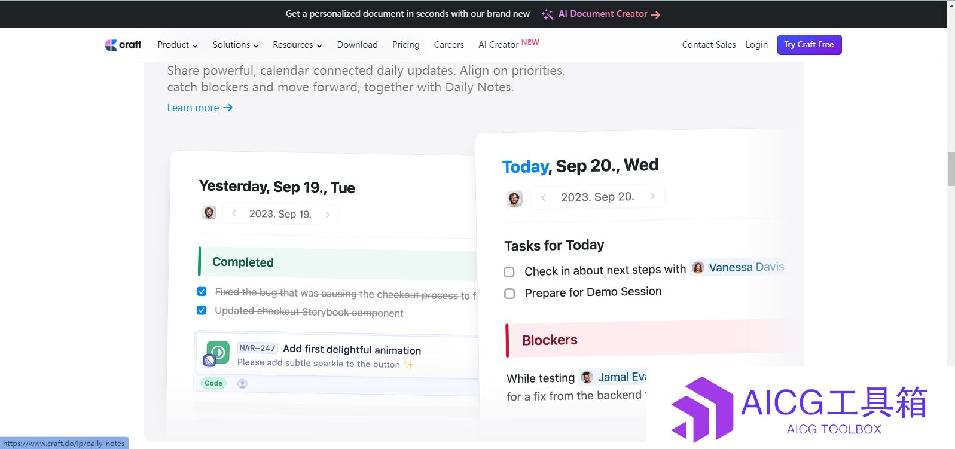This screenshot has height=449, width=955.
Task: Go to next day arrow after Sep 20.
Action: coord(652,196)
